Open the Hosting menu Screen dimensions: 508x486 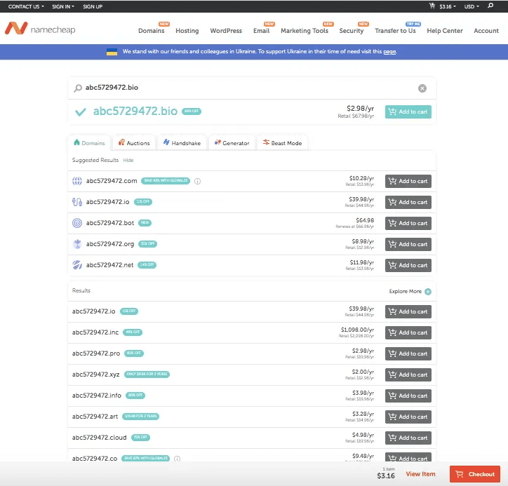[x=187, y=31]
